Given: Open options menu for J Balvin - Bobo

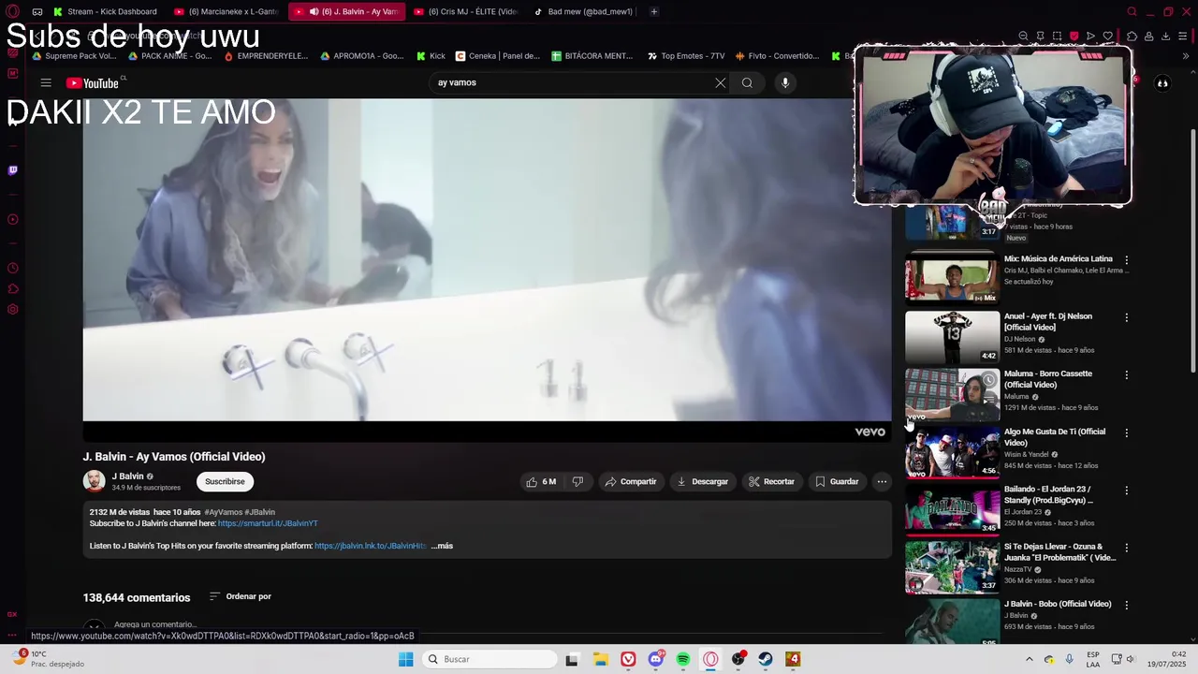Looking at the screenshot, I should click(1126, 605).
